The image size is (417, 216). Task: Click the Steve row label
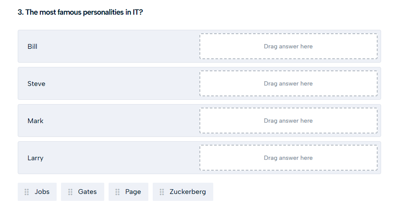point(36,83)
